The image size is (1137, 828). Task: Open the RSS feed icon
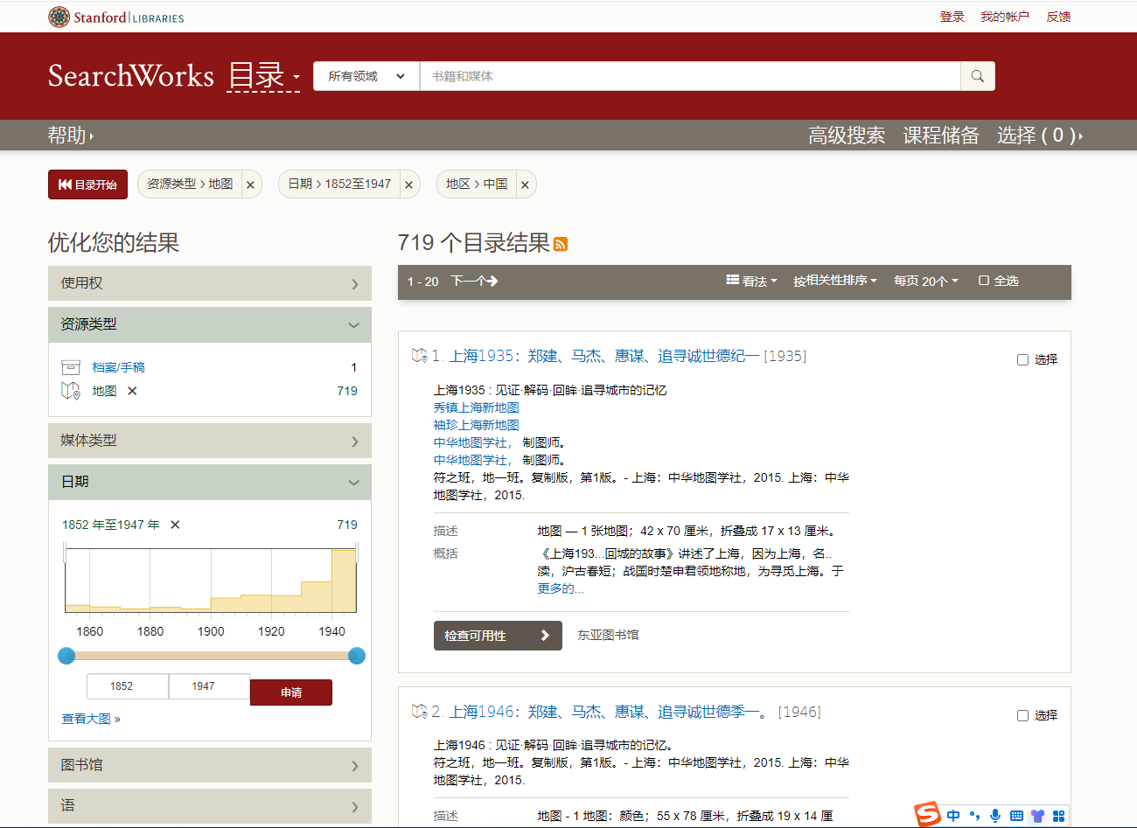click(x=561, y=245)
